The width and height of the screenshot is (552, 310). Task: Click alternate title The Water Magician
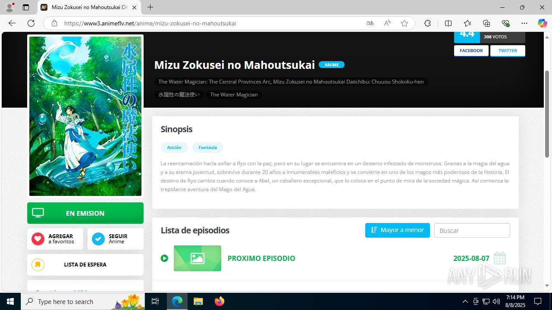[x=234, y=95]
